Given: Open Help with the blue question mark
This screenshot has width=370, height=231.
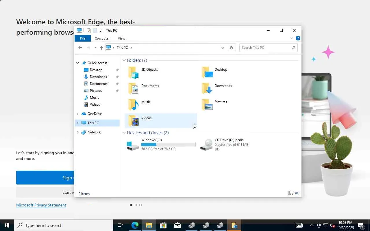Looking at the screenshot, I should pyautogui.click(x=298, y=38).
